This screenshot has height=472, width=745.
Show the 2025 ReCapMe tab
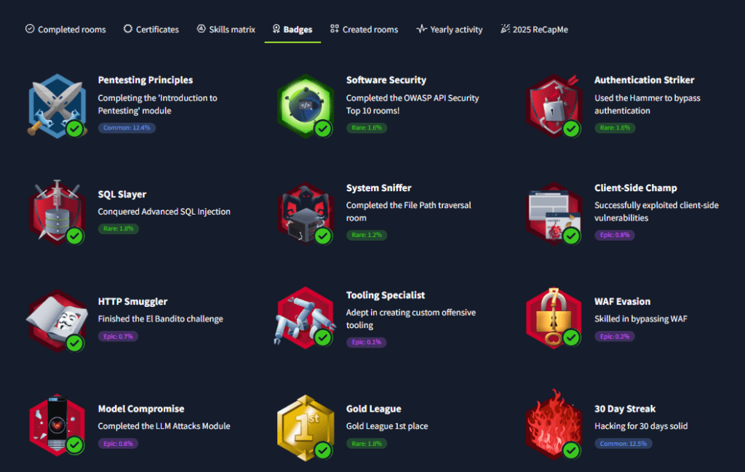[534, 29]
